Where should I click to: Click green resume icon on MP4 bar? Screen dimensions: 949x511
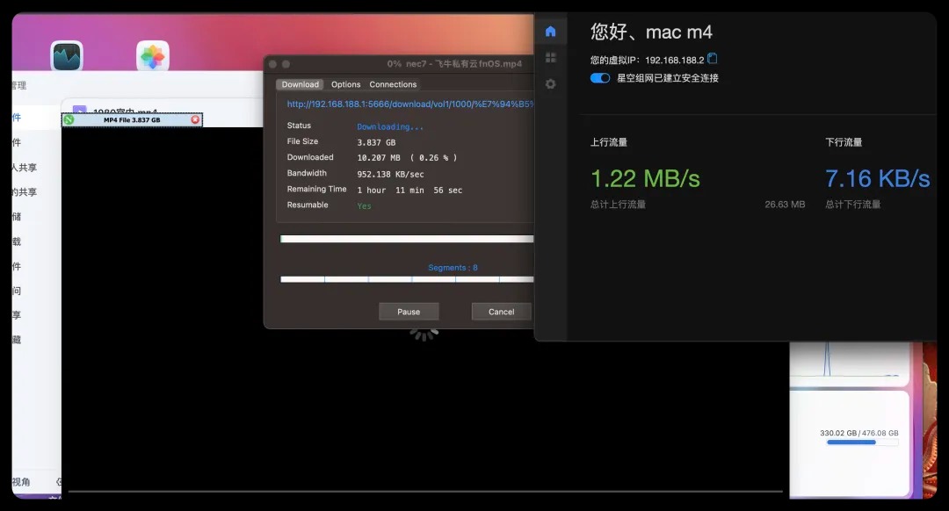(69, 119)
